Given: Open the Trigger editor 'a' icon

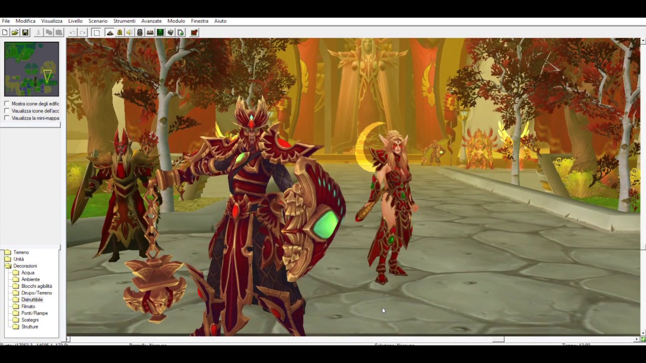Looking at the screenshot, I should point(120,32).
